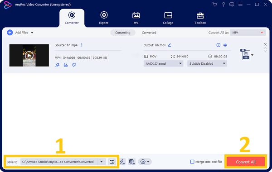
Task: Open the Toolbox tab
Action: [x=200, y=18]
